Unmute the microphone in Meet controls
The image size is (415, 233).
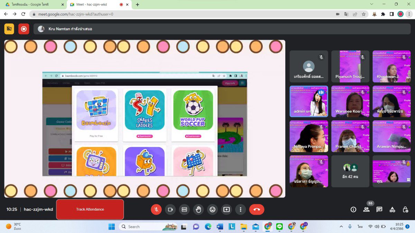[156, 209]
